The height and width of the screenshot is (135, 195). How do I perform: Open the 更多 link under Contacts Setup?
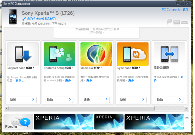click(69, 80)
